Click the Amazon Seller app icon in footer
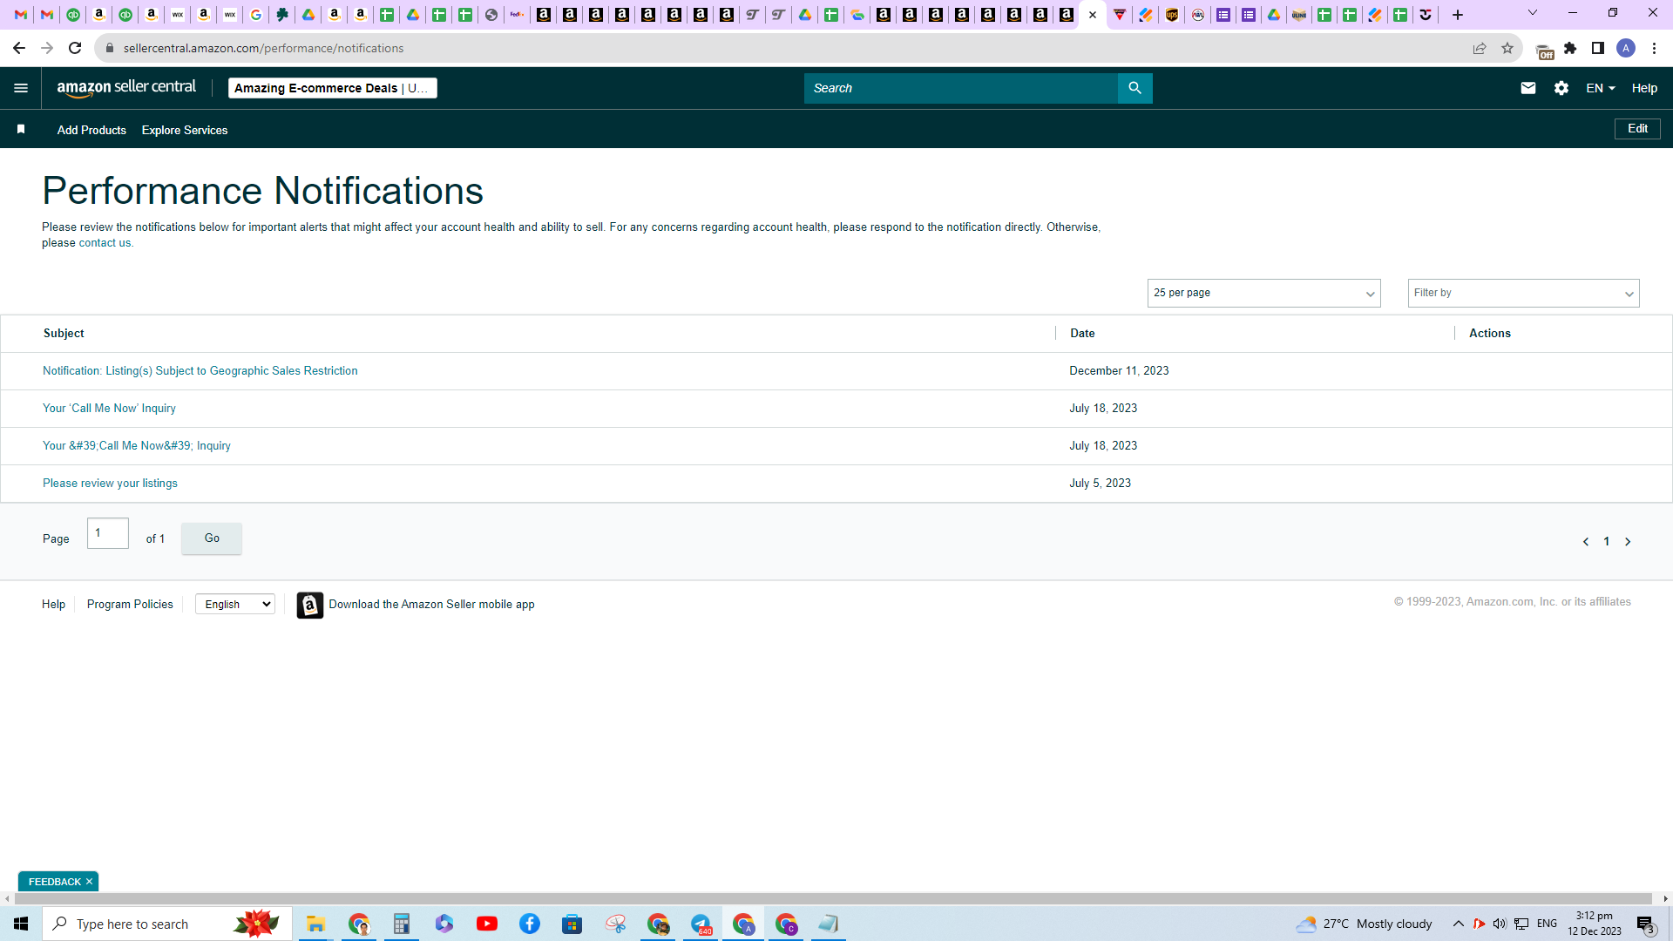 tap(309, 605)
